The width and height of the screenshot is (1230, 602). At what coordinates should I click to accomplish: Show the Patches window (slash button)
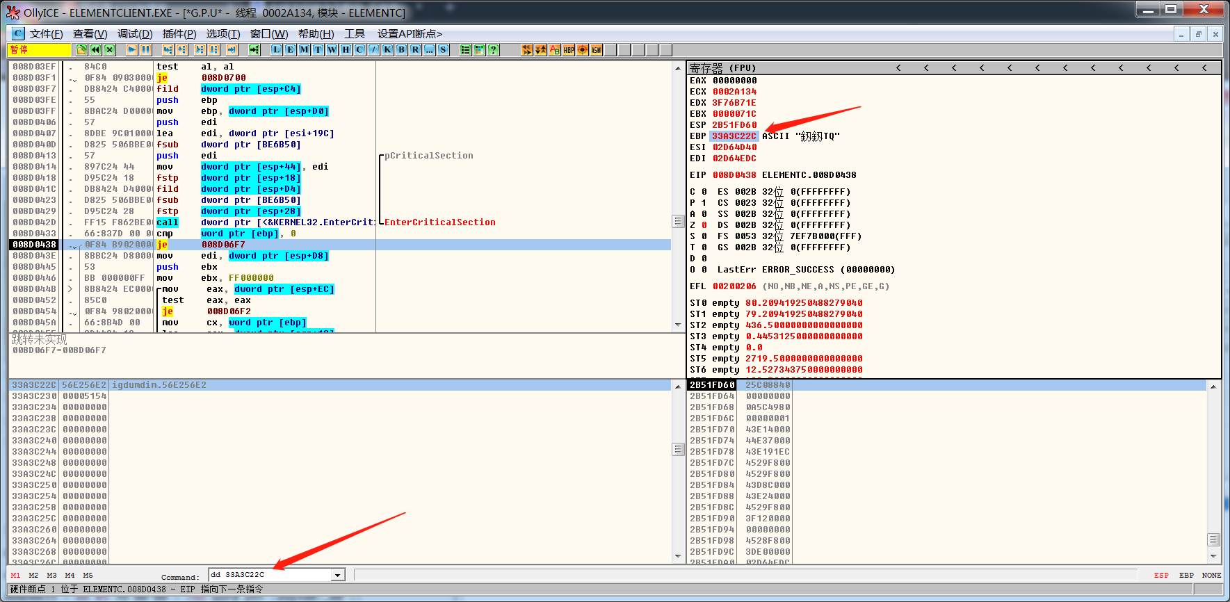[374, 49]
